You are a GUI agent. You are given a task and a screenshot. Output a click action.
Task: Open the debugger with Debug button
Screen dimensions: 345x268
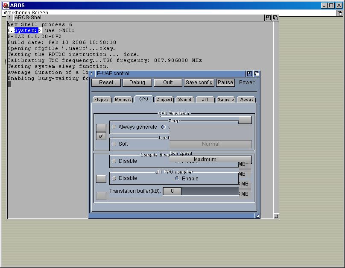(x=137, y=82)
